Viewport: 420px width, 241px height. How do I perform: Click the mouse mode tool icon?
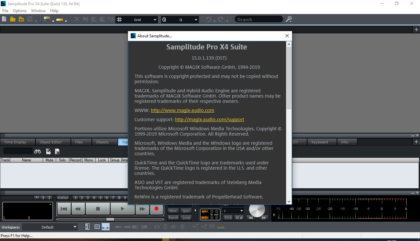47,19
